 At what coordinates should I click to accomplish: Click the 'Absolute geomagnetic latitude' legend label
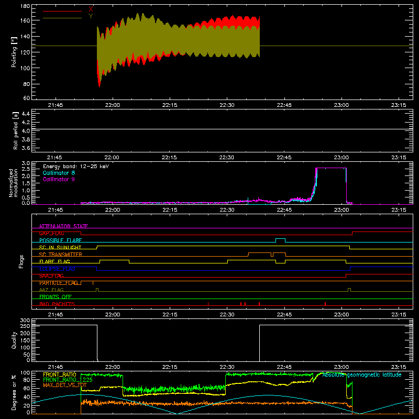tap(362, 375)
